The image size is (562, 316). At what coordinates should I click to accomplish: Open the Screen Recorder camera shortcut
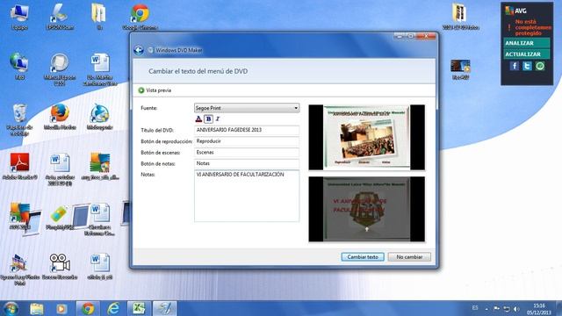coord(60,267)
